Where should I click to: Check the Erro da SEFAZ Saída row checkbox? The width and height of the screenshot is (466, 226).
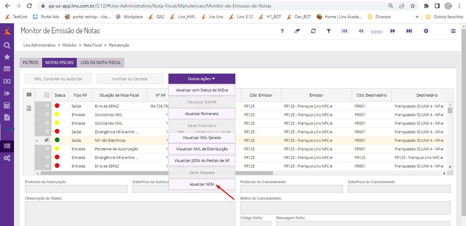[x=47, y=106]
